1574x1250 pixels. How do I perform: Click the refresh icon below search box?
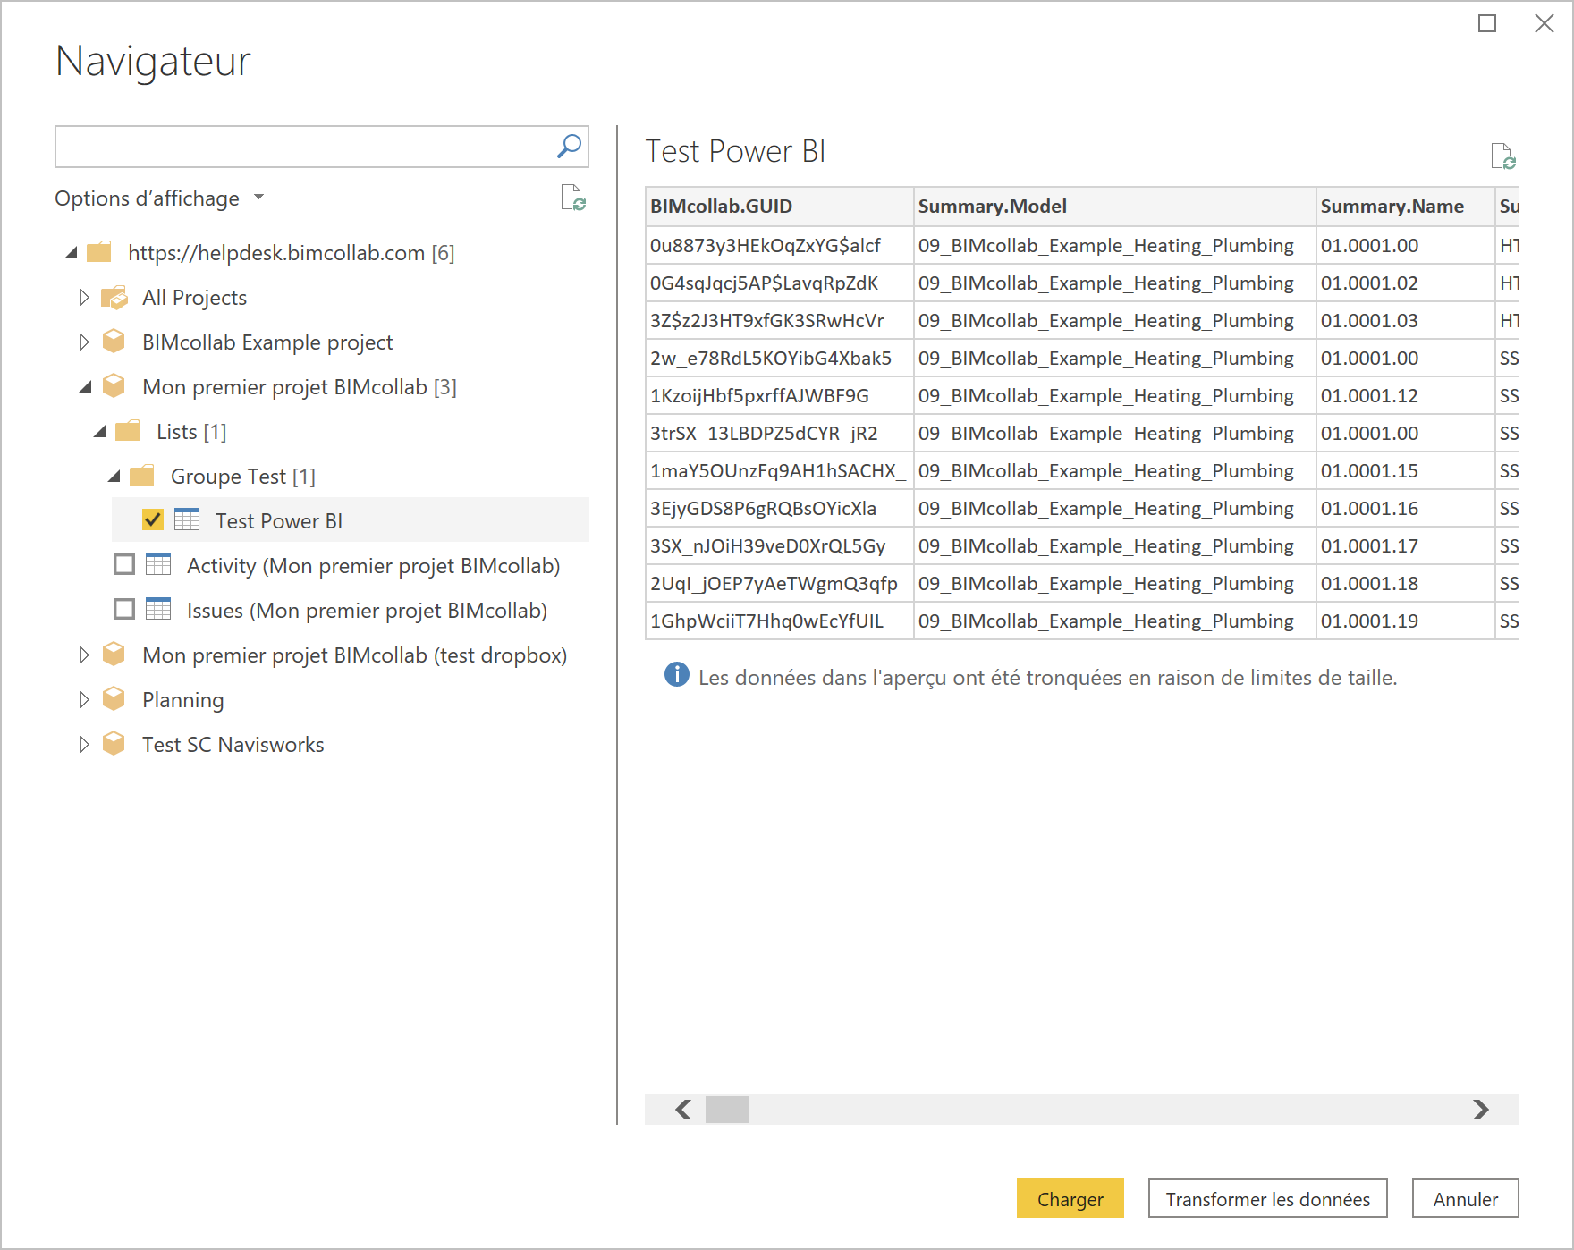pos(573,198)
